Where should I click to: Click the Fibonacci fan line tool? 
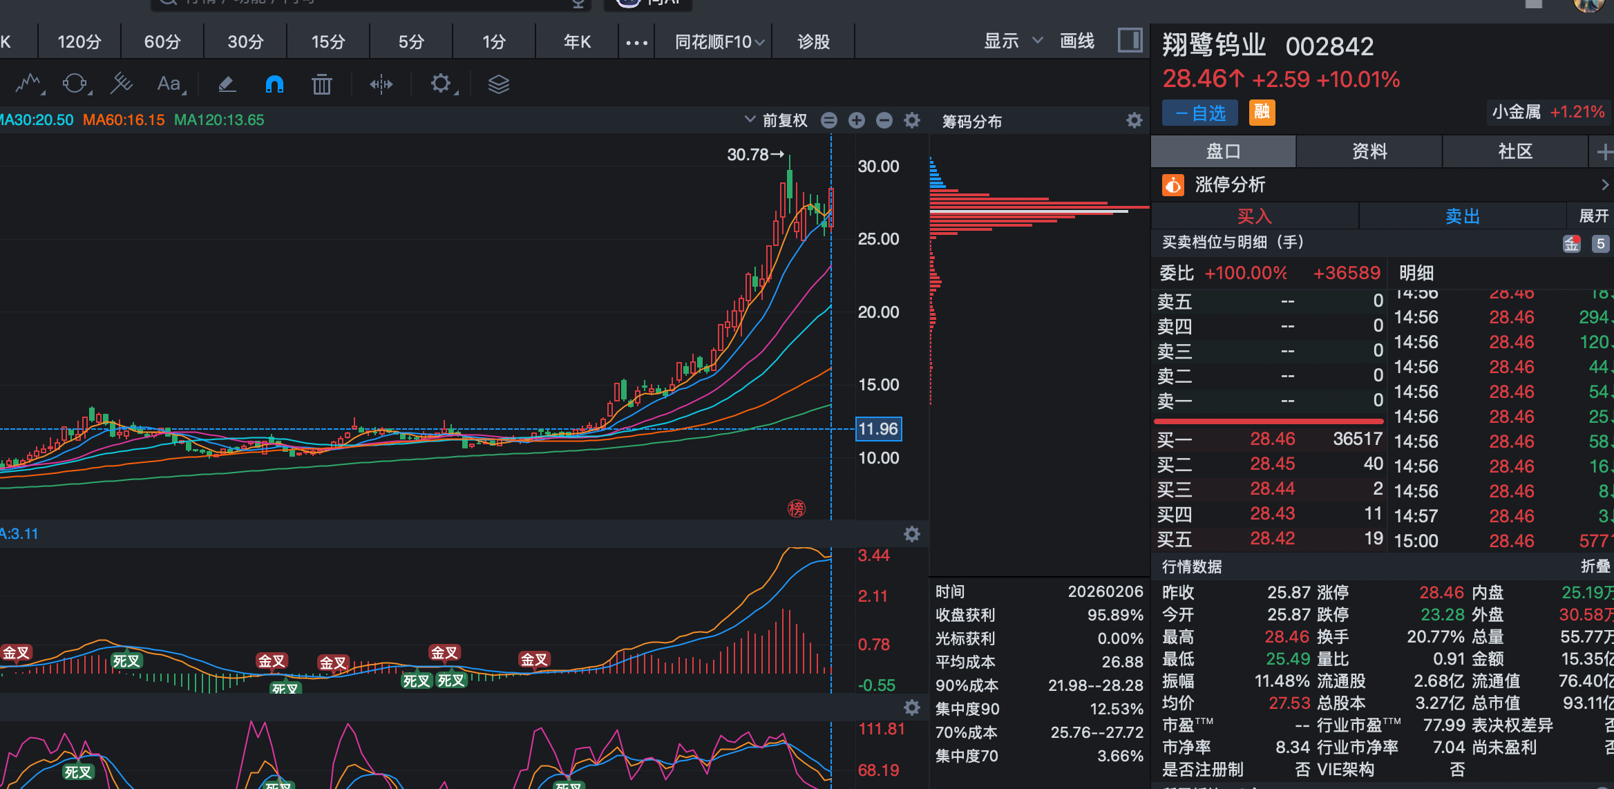[x=122, y=84]
